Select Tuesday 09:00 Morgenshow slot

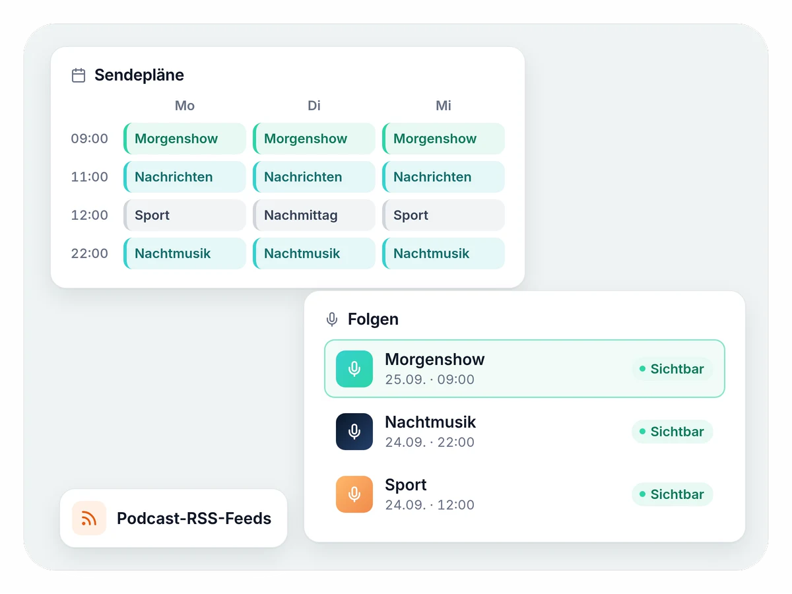314,139
